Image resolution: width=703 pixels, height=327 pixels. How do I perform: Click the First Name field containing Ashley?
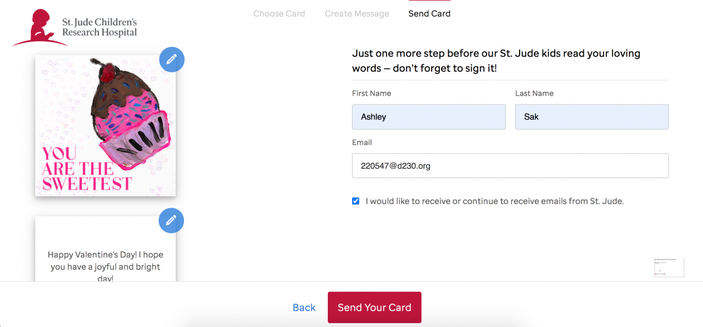(x=428, y=117)
